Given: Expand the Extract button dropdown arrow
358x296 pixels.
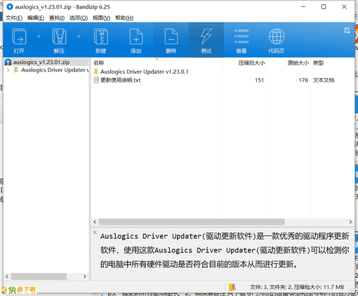Looking at the screenshot, I should (x=79, y=37).
